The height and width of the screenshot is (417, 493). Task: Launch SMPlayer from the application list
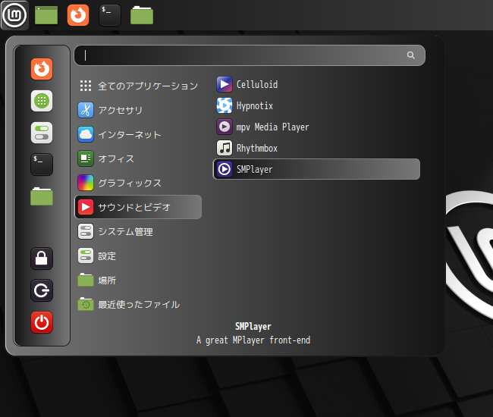click(x=316, y=169)
